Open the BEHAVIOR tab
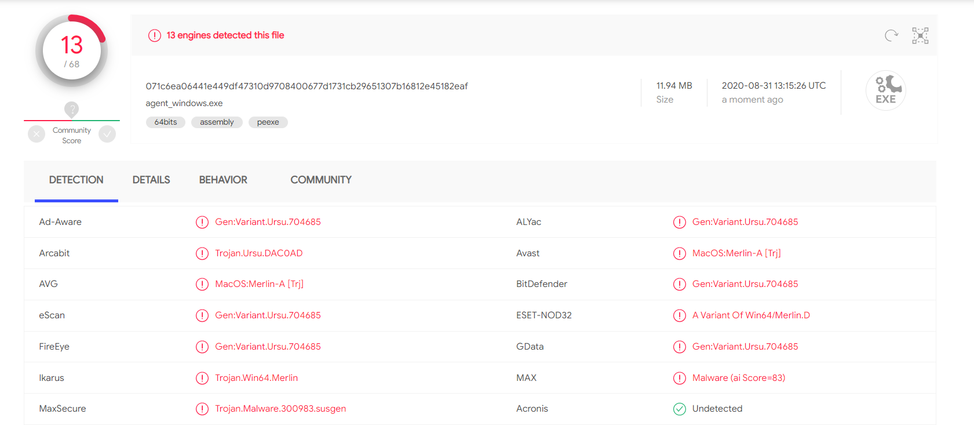 tap(223, 180)
